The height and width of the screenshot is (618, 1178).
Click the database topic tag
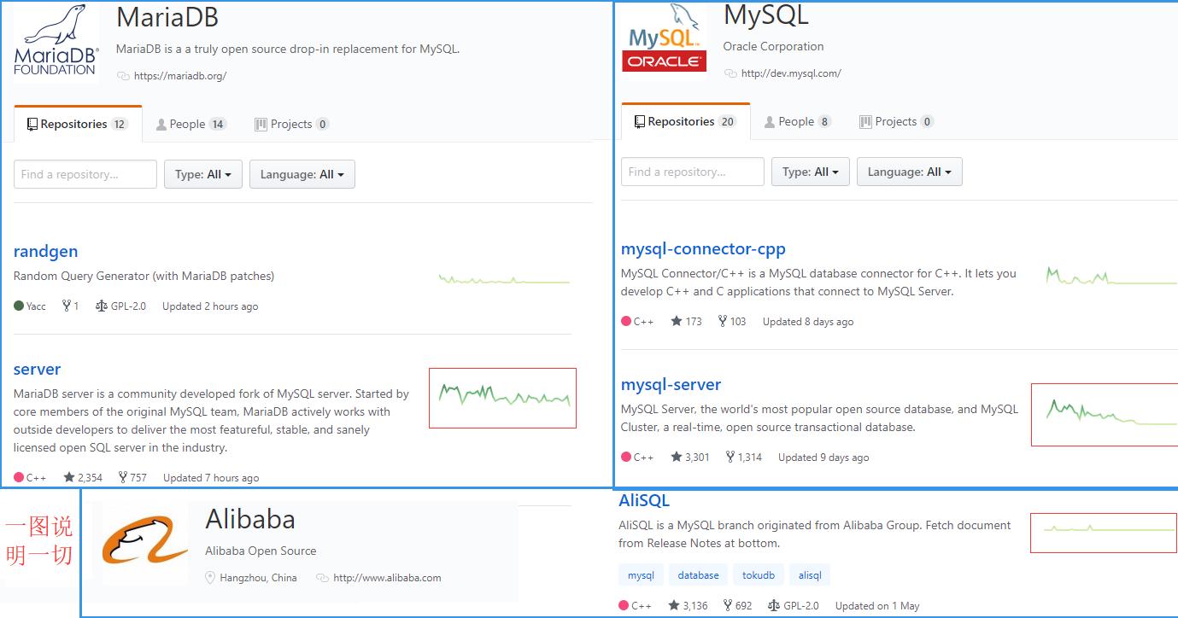[698, 575]
